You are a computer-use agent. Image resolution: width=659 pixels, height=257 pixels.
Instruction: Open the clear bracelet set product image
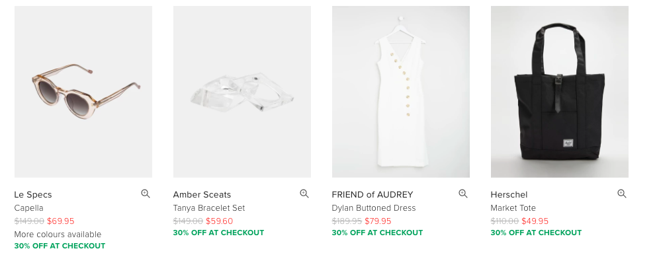(242, 92)
